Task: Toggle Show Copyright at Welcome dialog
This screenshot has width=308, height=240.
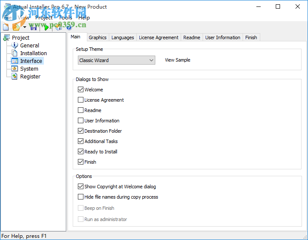Action: coord(80,187)
